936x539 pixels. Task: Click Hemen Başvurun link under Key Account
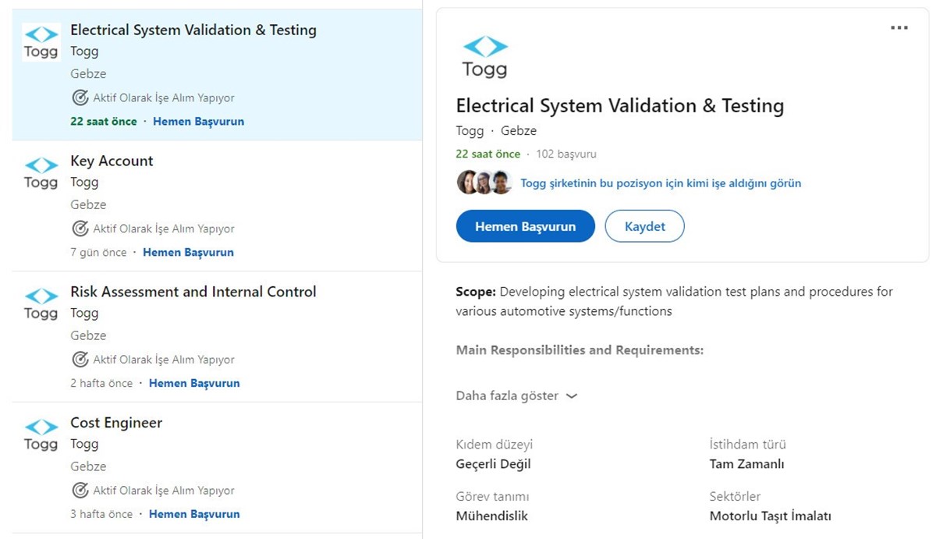pos(188,252)
